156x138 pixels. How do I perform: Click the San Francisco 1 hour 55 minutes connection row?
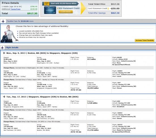point(78,122)
